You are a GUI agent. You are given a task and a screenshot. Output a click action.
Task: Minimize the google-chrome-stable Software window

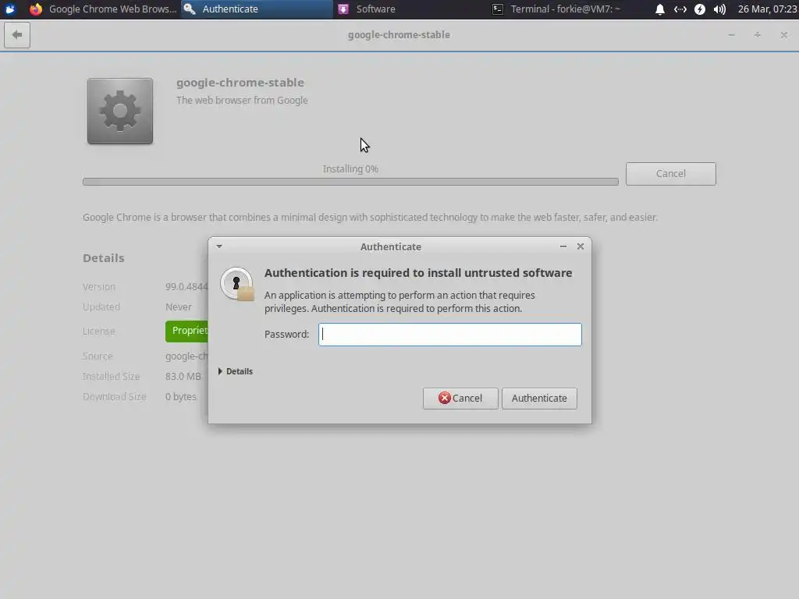731,35
